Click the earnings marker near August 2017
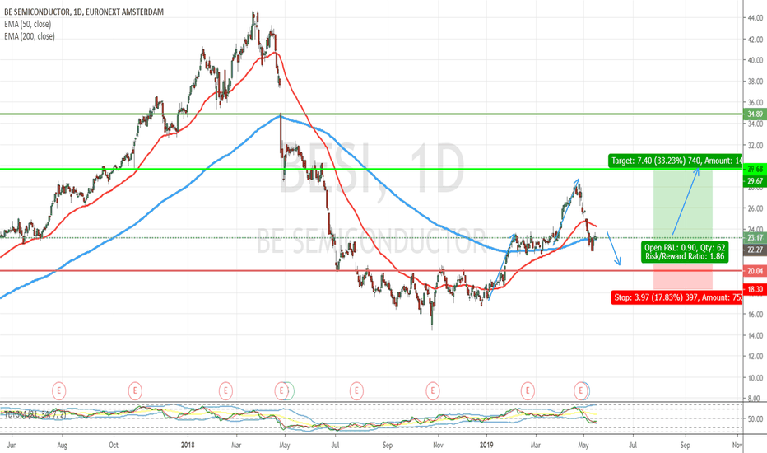 (x=58, y=390)
